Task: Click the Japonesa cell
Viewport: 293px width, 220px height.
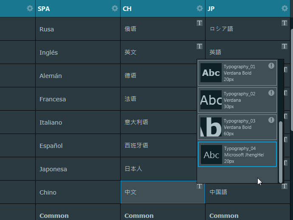Action: (78, 169)
